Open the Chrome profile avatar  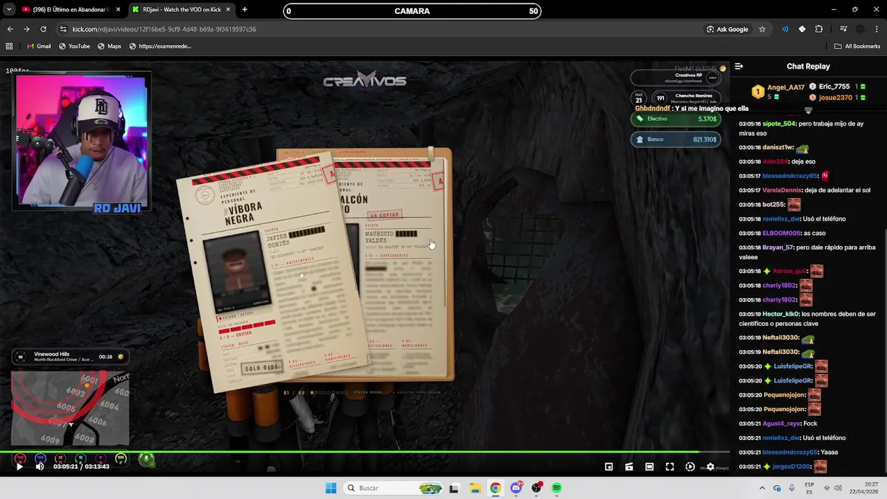click(x=860, y=29)
